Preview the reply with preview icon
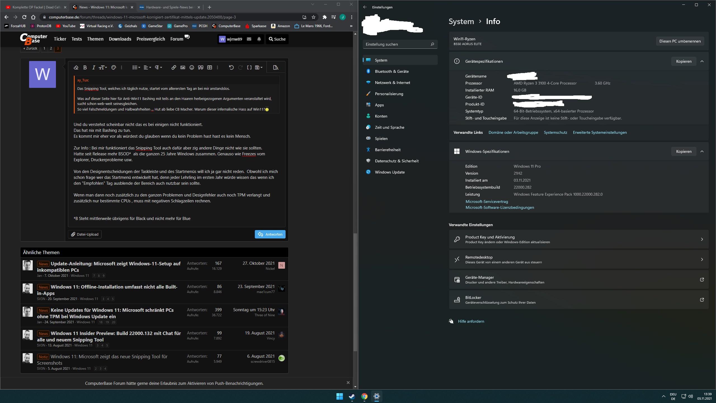 click(x=276, y=67)
